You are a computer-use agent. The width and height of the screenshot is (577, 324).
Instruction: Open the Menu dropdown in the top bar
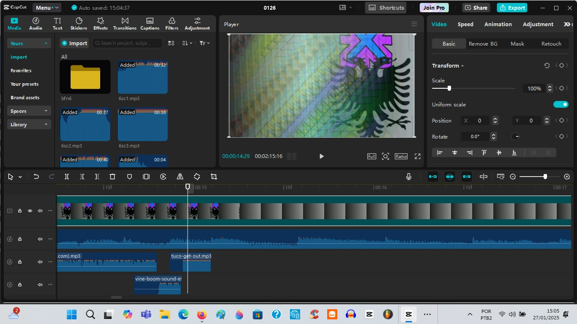click(x=46, y=7)
